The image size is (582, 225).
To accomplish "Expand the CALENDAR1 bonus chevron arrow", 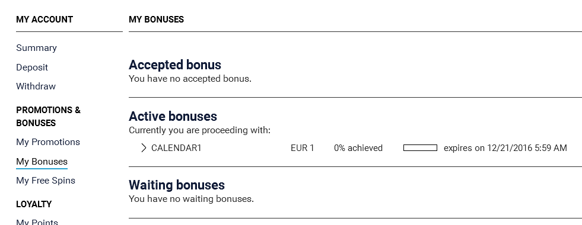I will [144, 148].
